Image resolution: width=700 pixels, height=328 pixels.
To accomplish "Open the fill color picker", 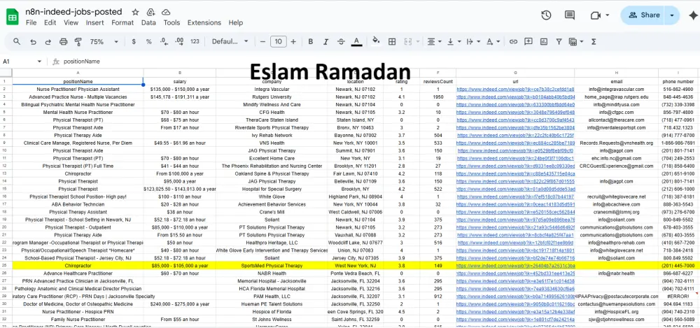I will [376, 41].
